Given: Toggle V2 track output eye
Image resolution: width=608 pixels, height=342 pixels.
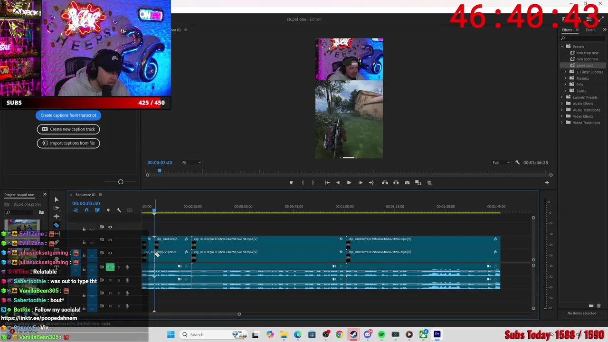Looking at the screenshot, I should [x=110, y=240].
